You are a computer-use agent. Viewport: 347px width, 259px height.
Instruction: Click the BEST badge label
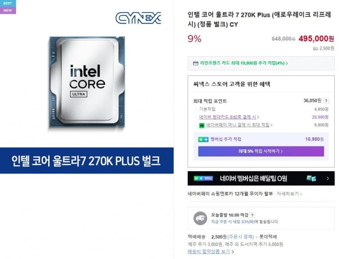pos(8,3)
